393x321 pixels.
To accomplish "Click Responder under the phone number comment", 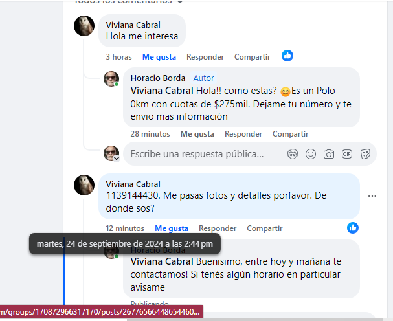I will tap(218, 228).
